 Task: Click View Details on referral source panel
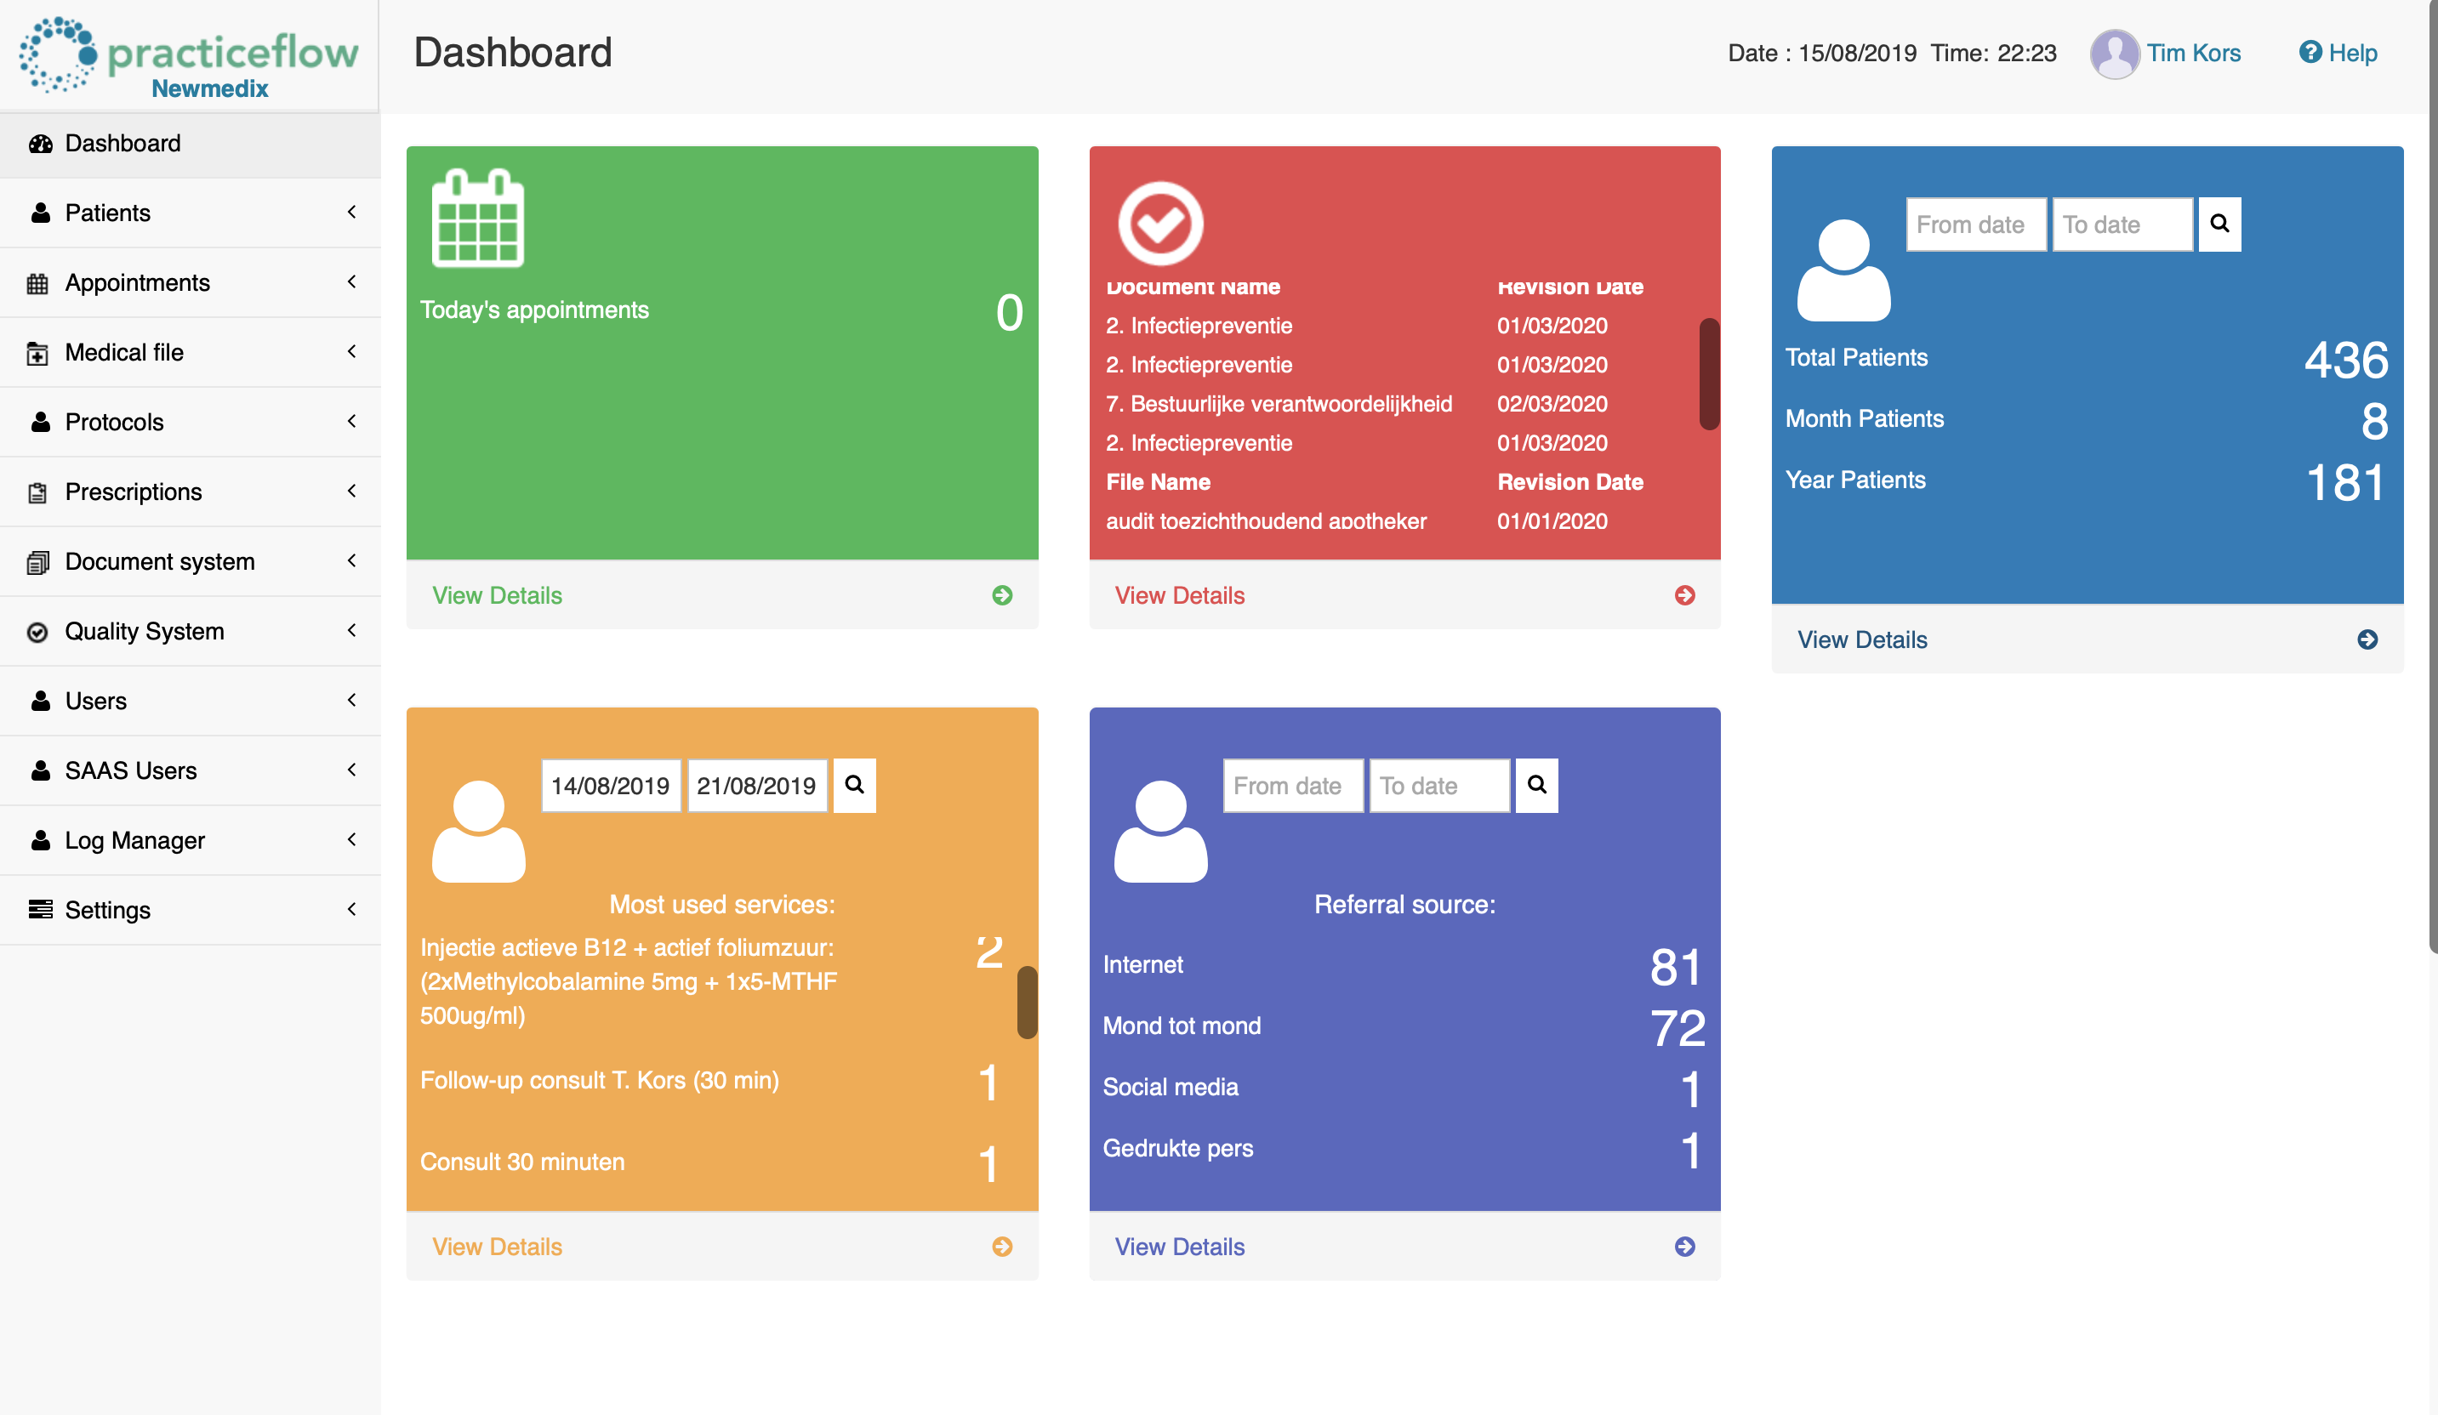pyautogui.click(x=1179, y=1247)
